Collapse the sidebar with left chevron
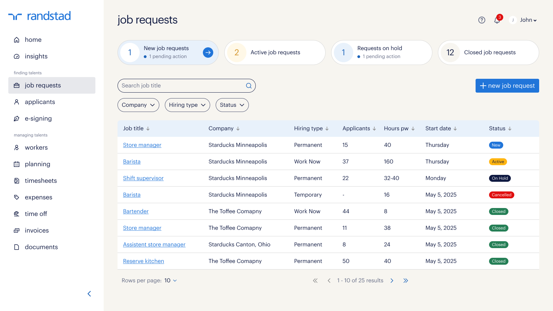The image size is (553, 311). pyautogui.click(x=89, y=294)
